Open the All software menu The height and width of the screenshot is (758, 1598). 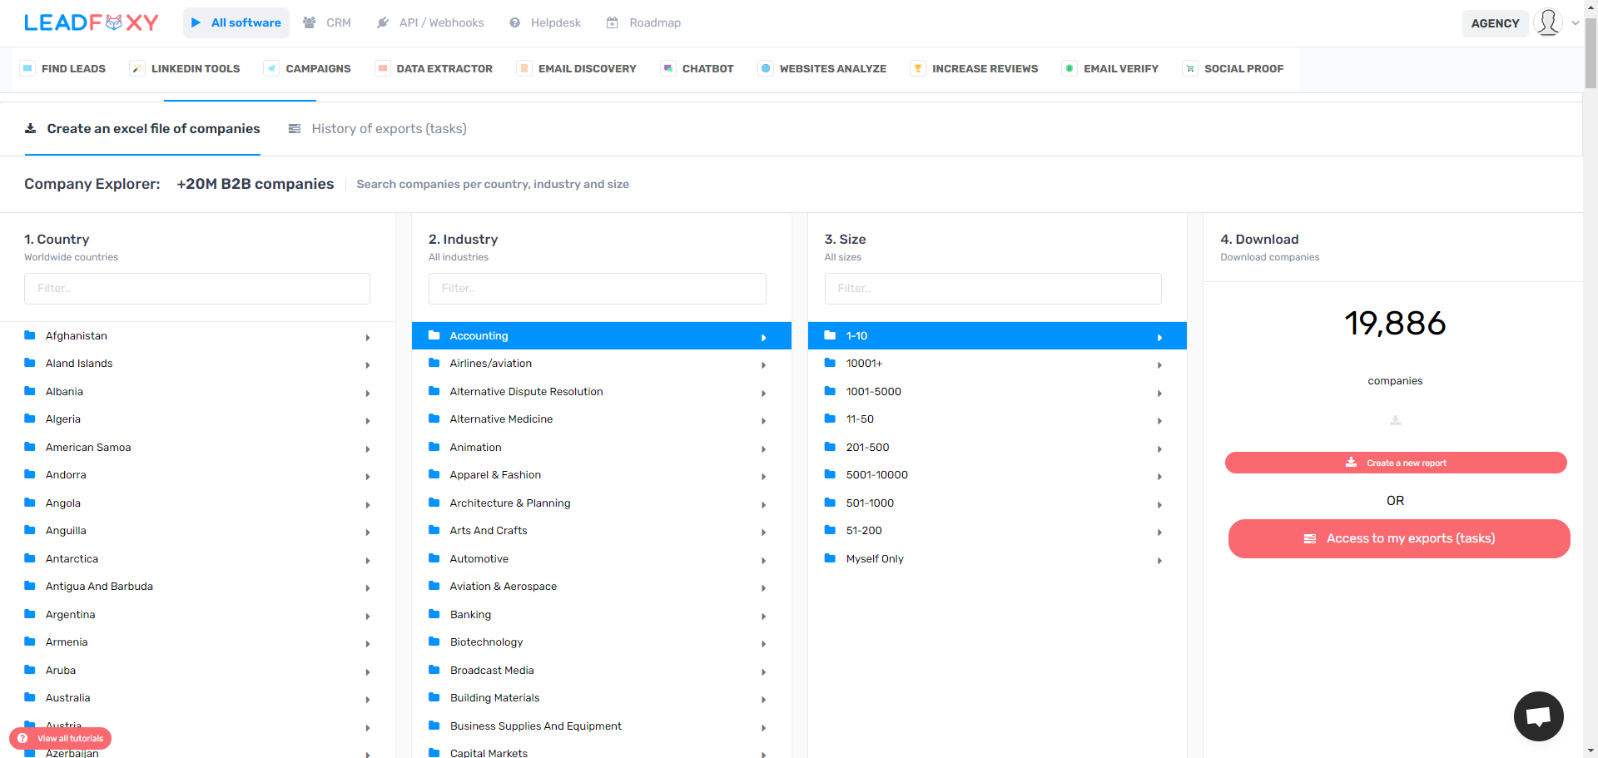pos(236,22)
